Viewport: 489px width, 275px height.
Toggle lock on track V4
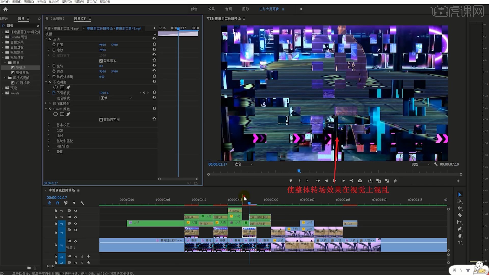point(56,217)
